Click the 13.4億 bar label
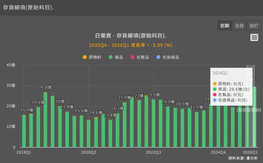The width and height of the screenshot is (263, 163). click(110, 115)
